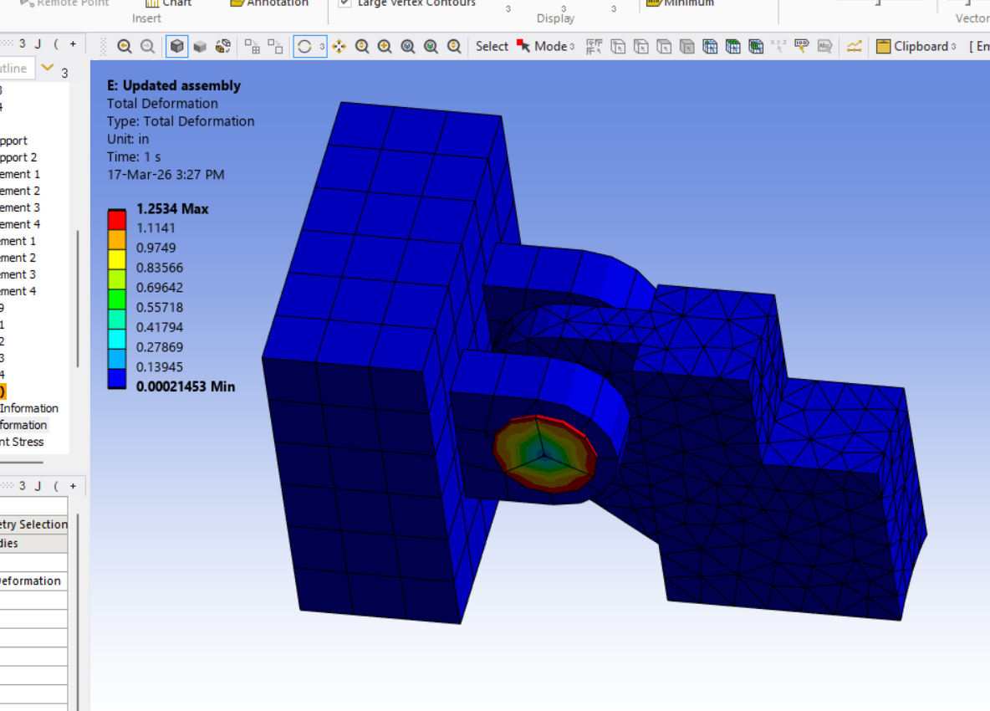Click the shaded exterior and edges cube icon

coord(176,47)
